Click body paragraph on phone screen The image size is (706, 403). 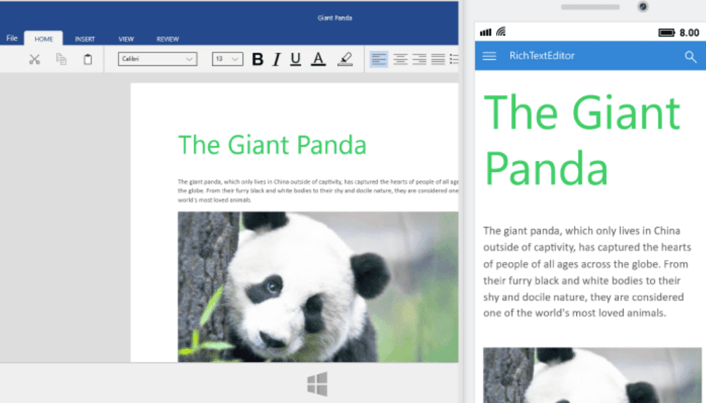[587, 272]
